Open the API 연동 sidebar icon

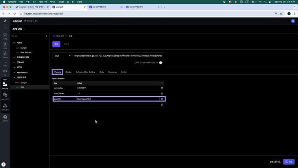(5, 85)
